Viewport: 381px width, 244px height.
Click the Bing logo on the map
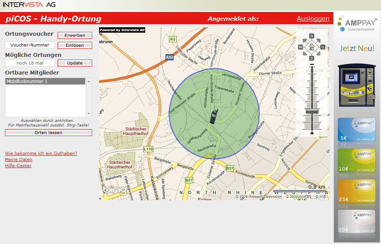[x=114, y=190]
